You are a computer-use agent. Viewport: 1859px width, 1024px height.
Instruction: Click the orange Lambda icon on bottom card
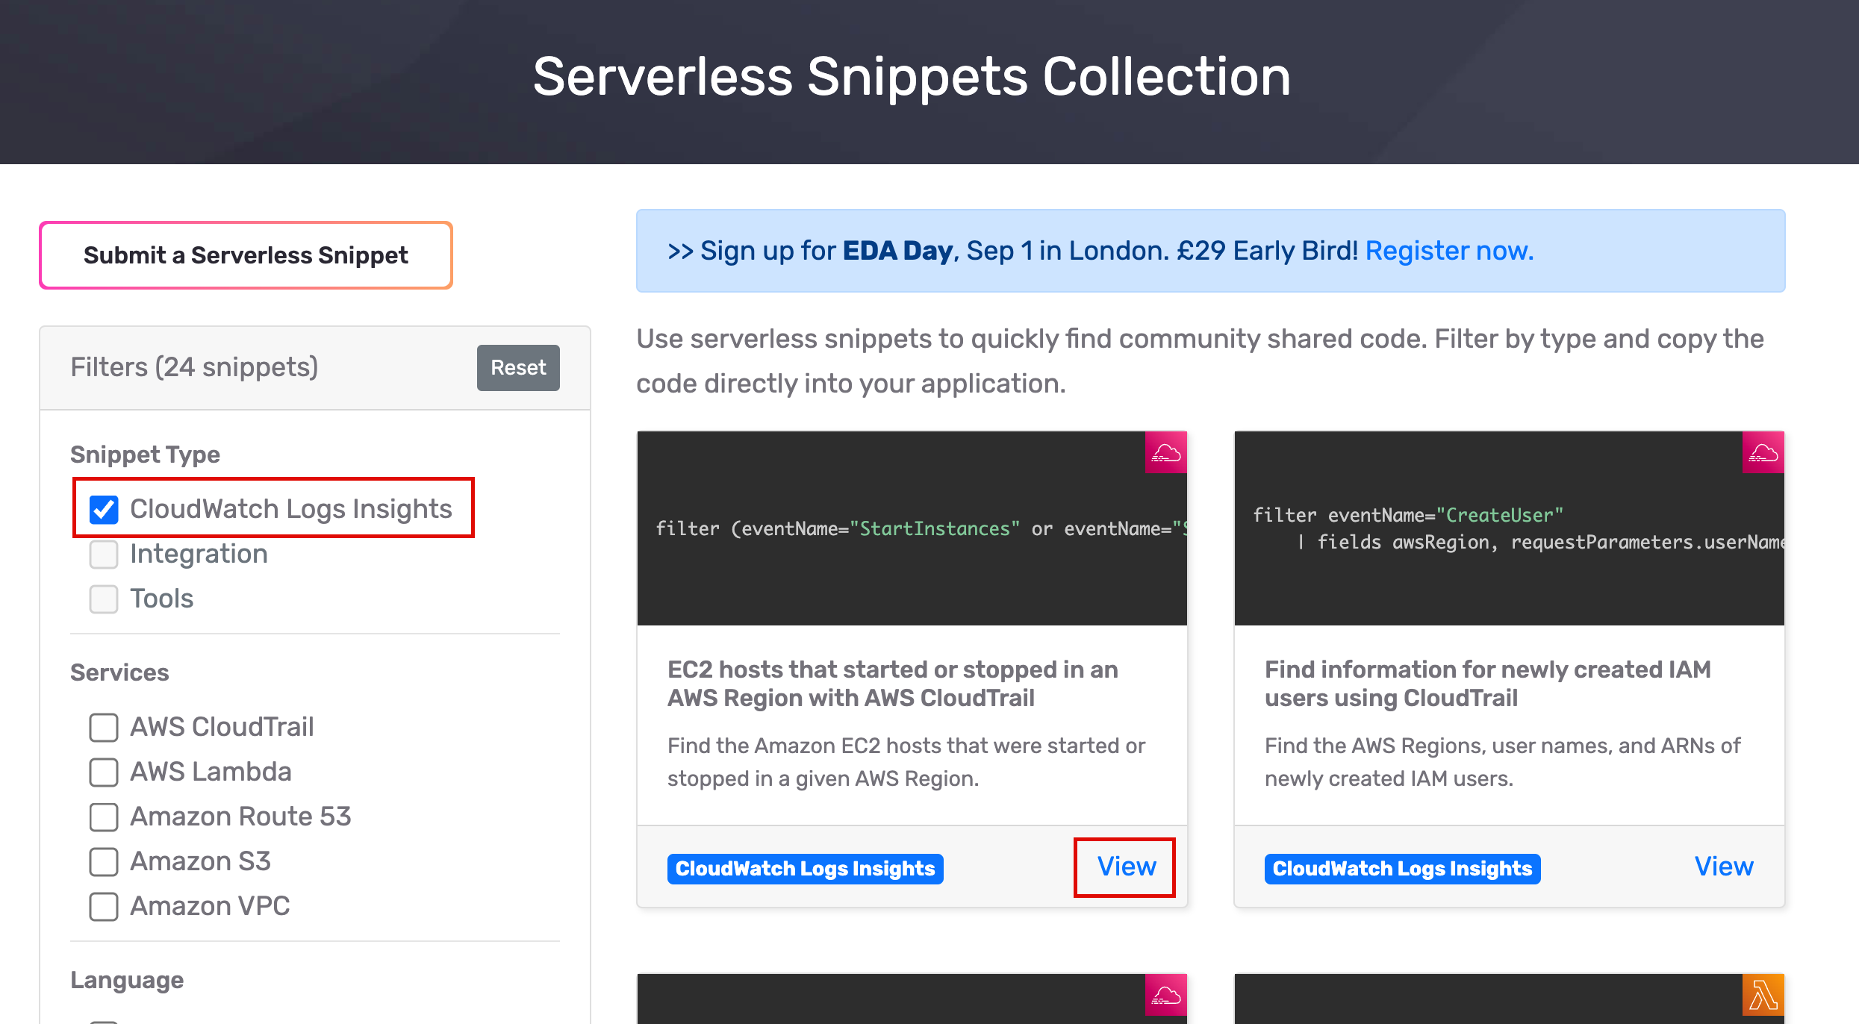pyautogui.click(x=1763, y=996)
